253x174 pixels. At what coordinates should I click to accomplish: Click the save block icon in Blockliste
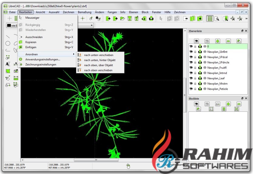pos(224,109)
